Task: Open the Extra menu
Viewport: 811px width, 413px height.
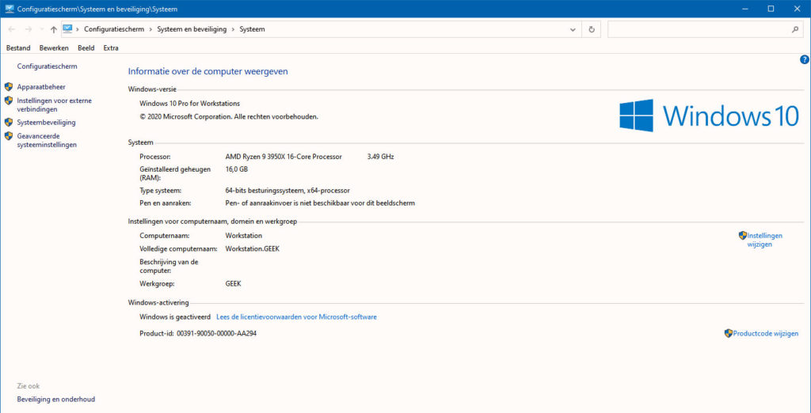Action: (111, 48)
